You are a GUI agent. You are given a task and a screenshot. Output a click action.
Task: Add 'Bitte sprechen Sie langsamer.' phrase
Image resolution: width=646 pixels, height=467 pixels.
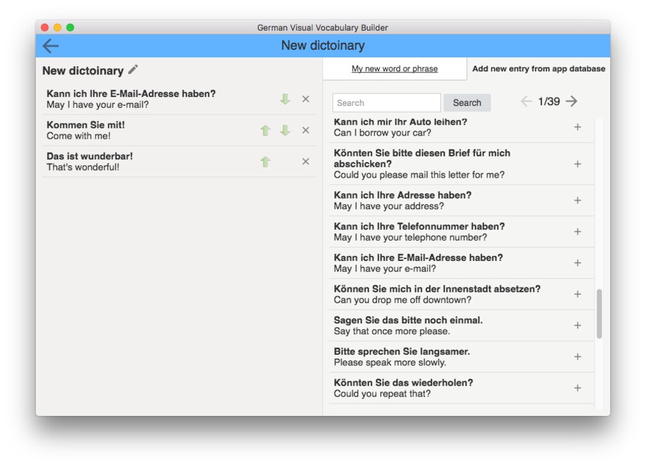[x=578, y=357]
